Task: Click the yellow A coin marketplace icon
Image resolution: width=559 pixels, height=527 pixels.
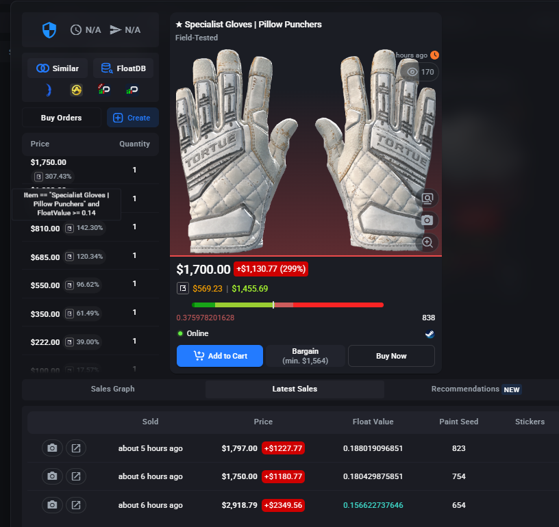Action: pyautogui.click(x=76, y=90)
